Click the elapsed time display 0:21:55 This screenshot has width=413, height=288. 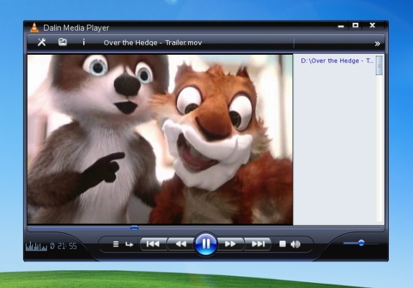pyautogui.click(x=64, y=246)
